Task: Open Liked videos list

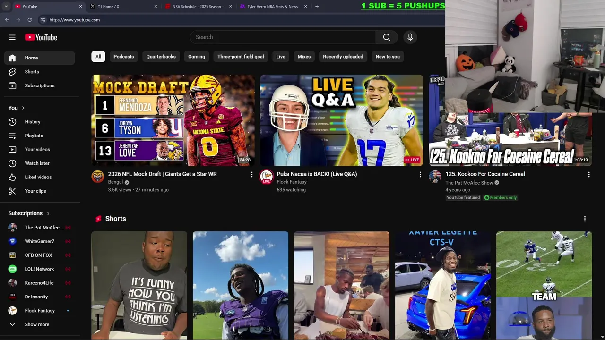Action: pos(40,177)
